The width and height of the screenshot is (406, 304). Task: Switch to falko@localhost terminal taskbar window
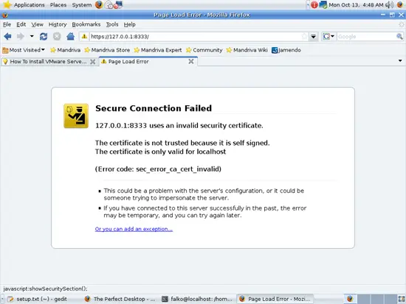coord(197,299)
